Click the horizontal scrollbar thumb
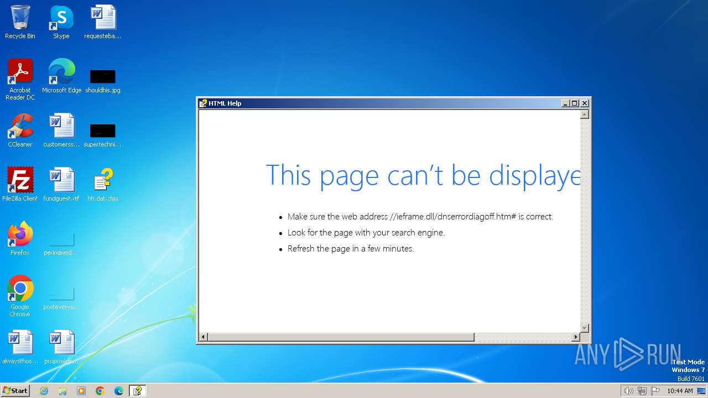Screen dimensions: 708x398 point(341,337)
